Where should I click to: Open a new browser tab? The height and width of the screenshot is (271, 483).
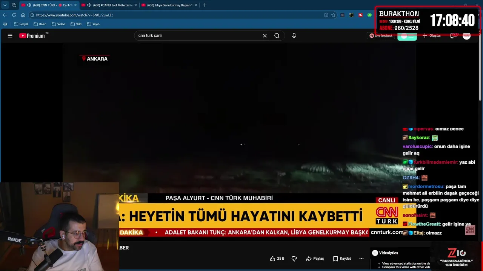[205, 5]
